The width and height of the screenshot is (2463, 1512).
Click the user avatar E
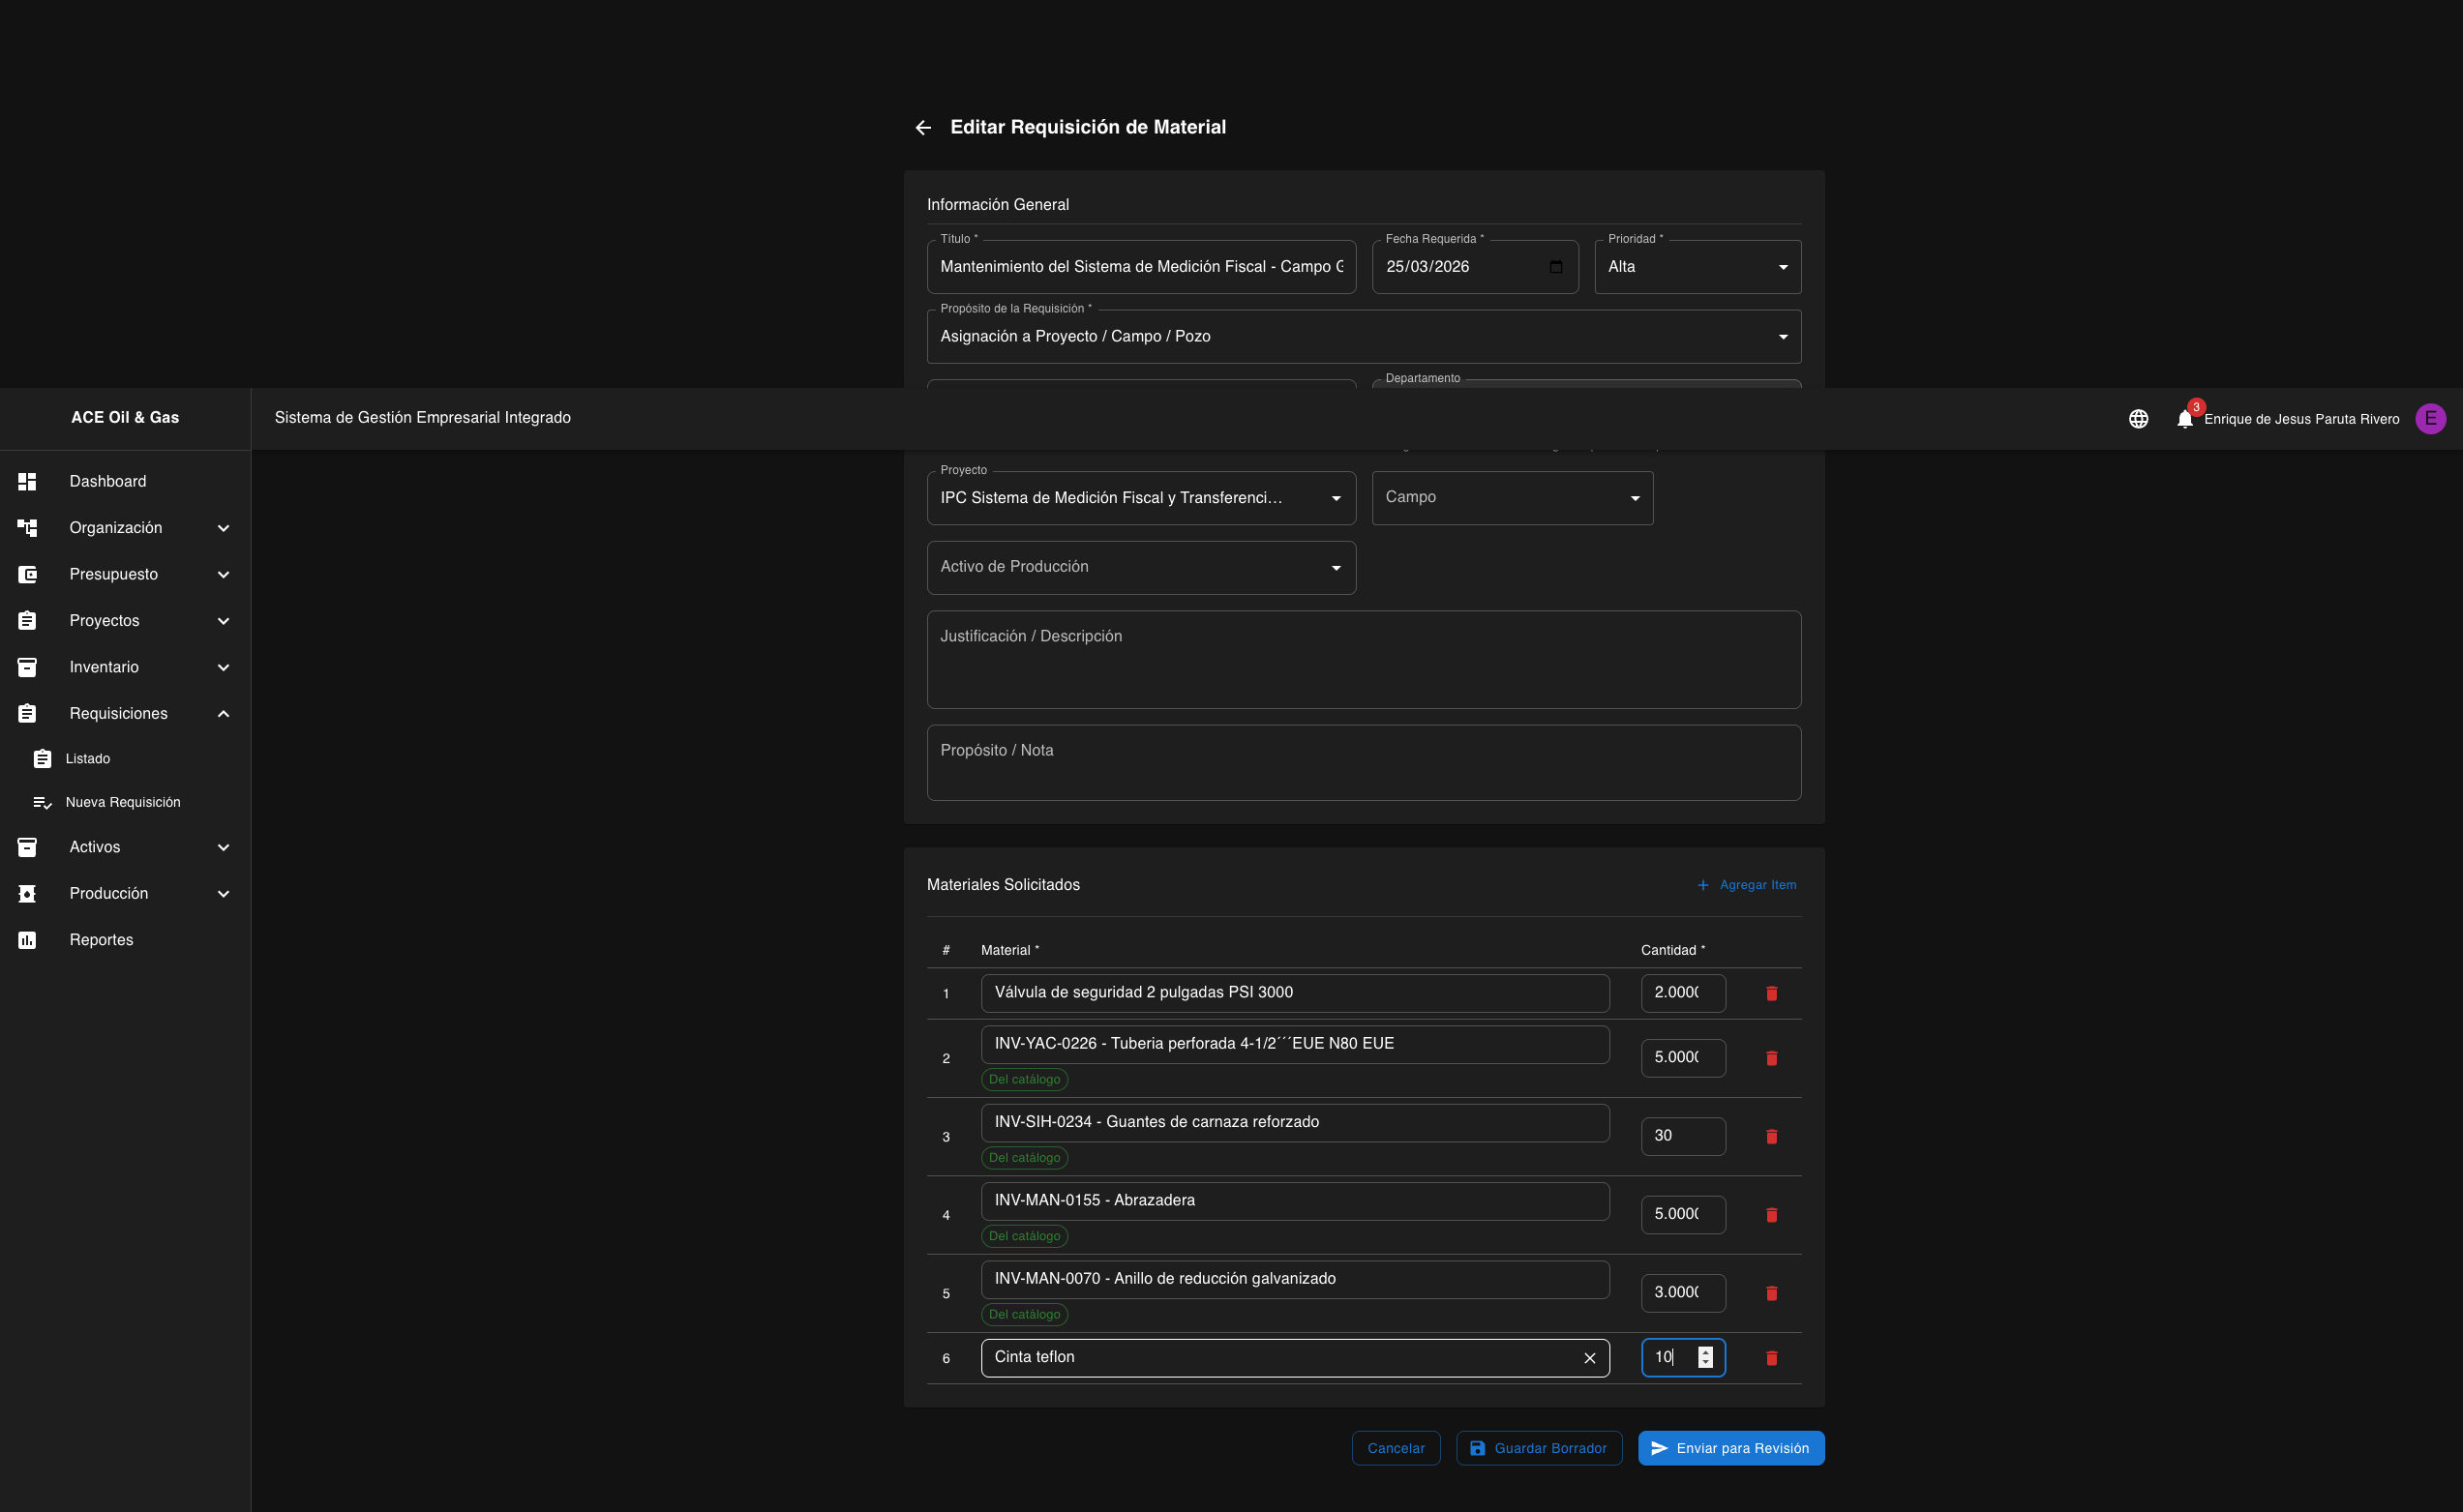click(2430, 419)
